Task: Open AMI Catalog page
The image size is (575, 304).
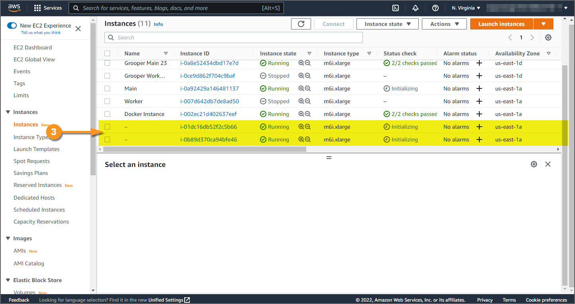Action: point(29,263)
